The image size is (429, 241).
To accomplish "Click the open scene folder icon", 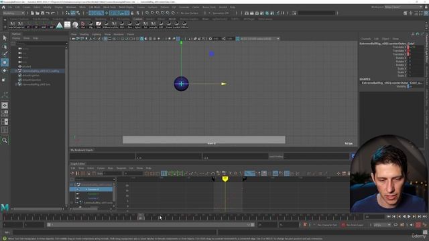I will click(x=38, y=13).
